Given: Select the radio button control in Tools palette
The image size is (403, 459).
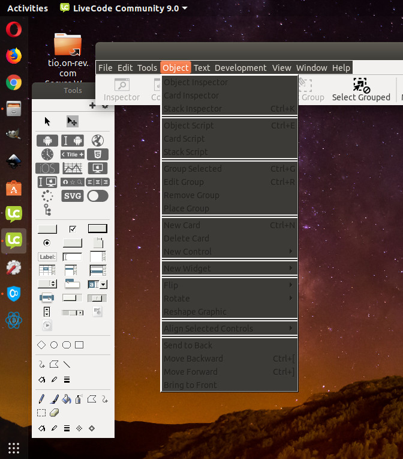Looking at the screenshot, I should [x=47, y=243].
